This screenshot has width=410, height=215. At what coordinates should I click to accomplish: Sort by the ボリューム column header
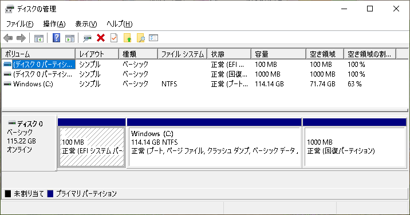(39, 54)
